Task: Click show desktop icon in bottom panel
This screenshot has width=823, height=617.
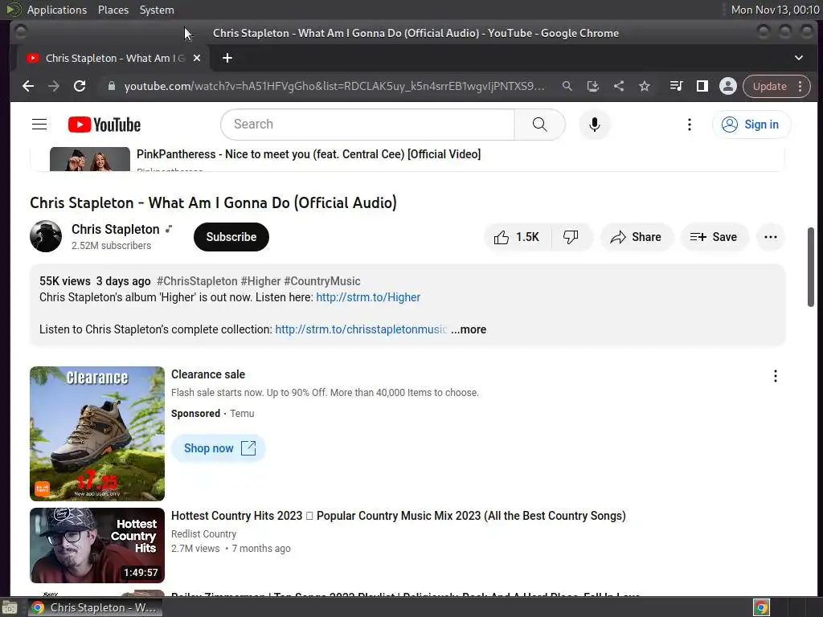Action: point(10,607)
